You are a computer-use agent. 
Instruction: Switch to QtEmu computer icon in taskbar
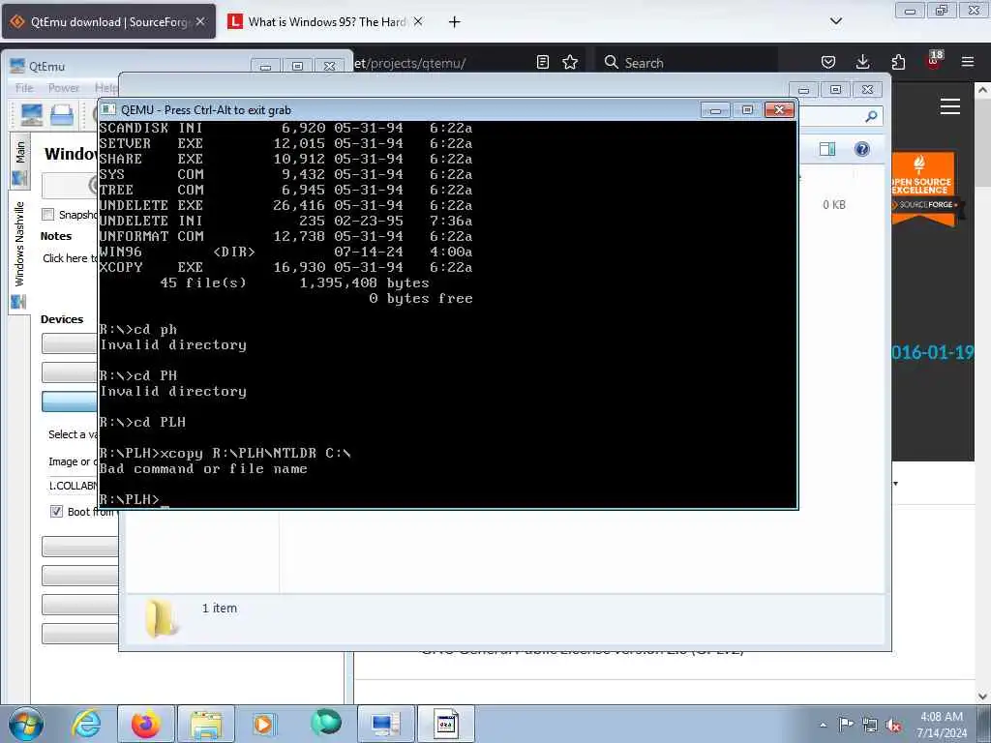[385, 724]
